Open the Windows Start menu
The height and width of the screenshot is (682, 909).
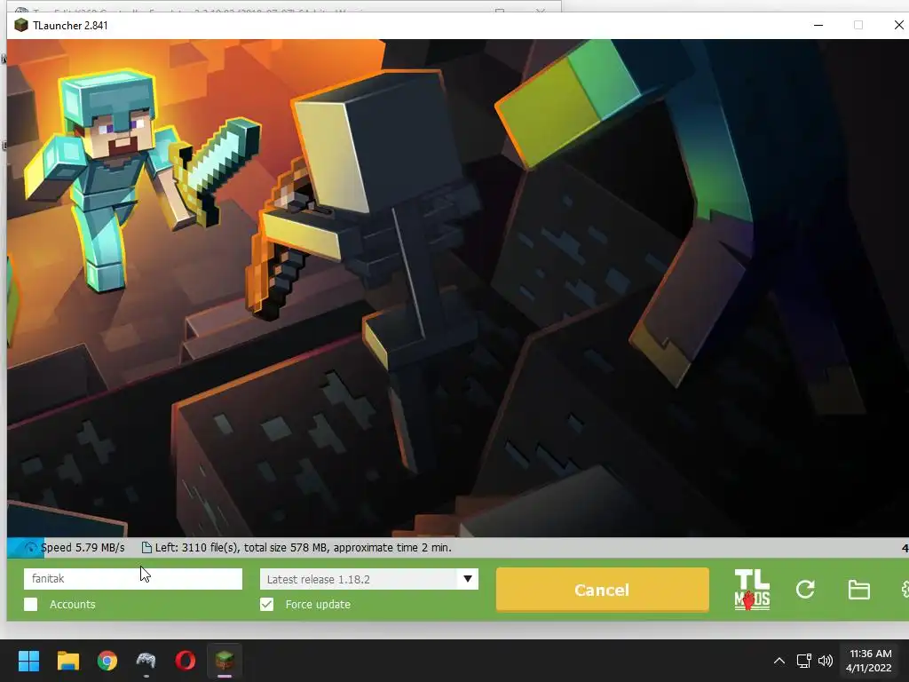click(28, 661)
